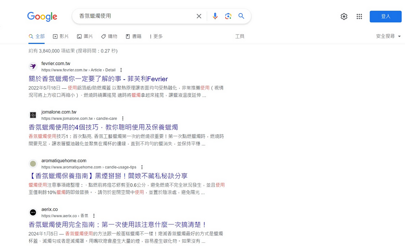Image resolution: width=405 pixels, height=250 pixels.
Task: Switch to the 書籍 tab
Action: [x=133, y=36]
